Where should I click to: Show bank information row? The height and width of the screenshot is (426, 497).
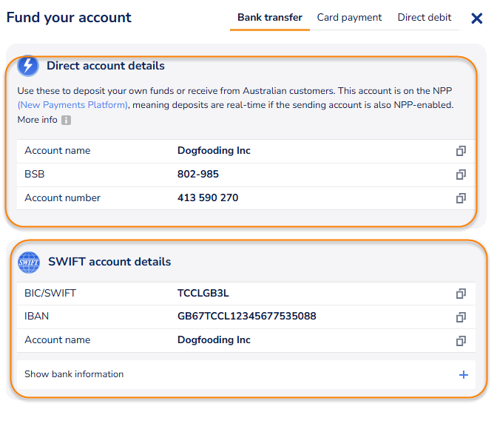(x=74, y=374)
